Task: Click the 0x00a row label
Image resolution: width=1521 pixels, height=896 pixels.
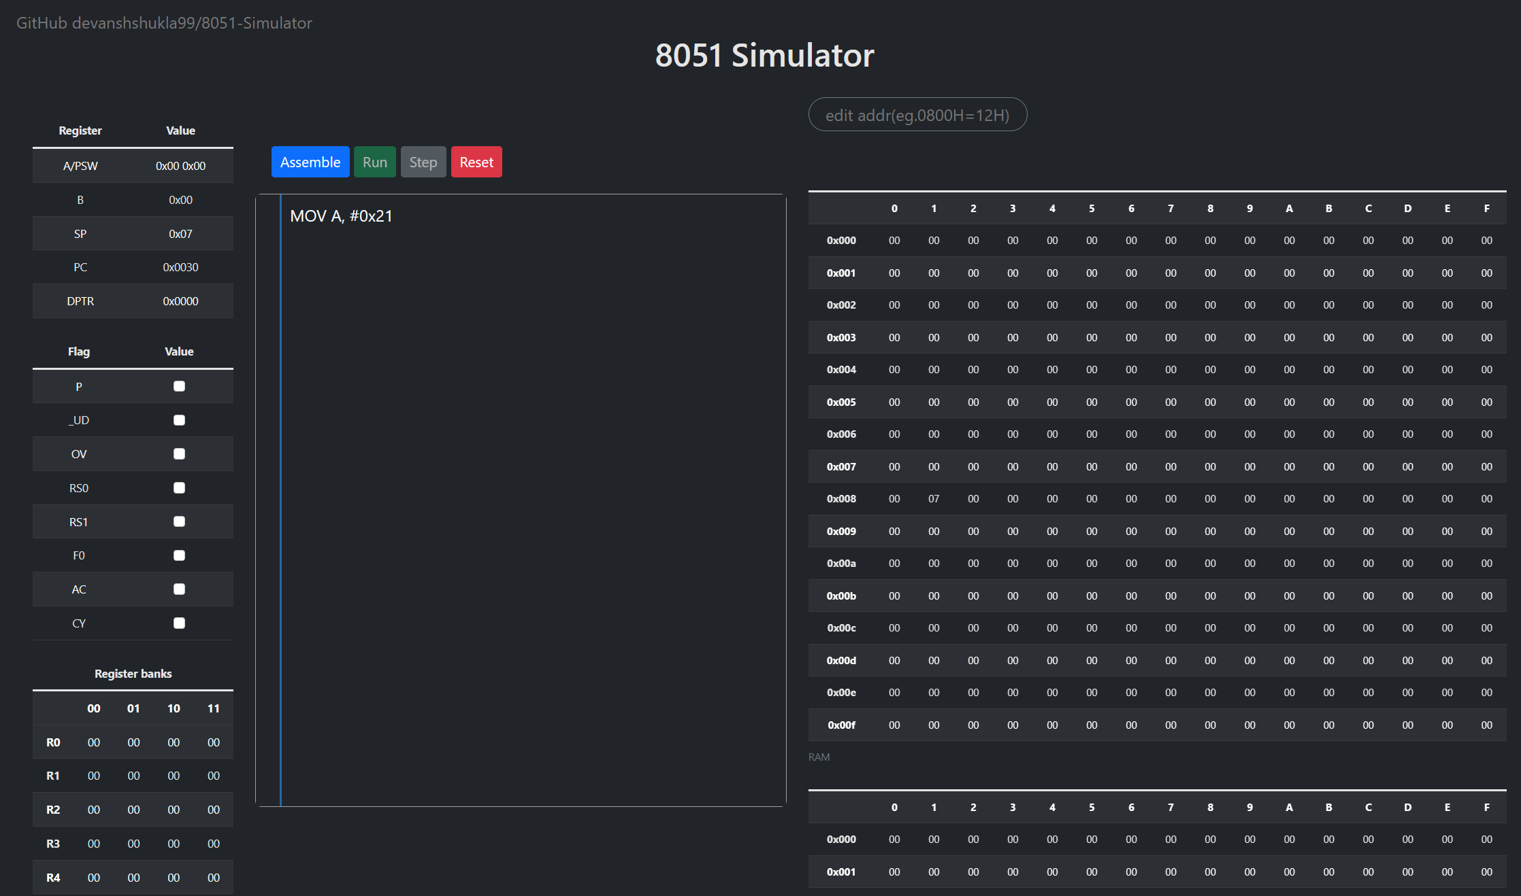Action: click(x=841, y=564)
